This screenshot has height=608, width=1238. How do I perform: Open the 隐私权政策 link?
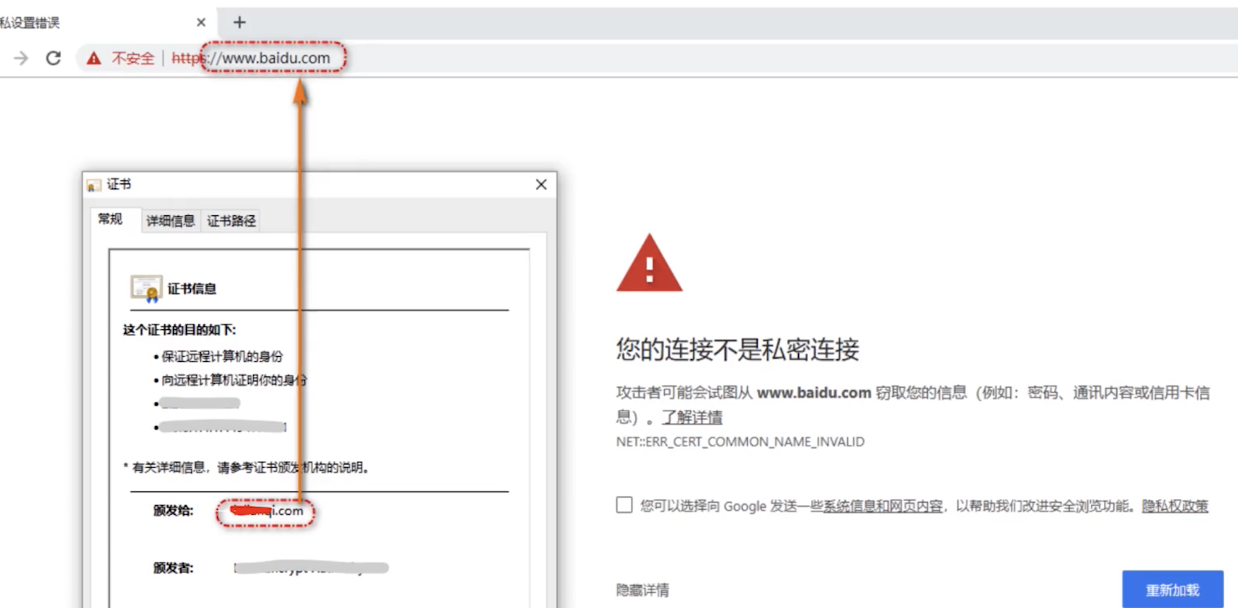click(x=1174, y=506)
